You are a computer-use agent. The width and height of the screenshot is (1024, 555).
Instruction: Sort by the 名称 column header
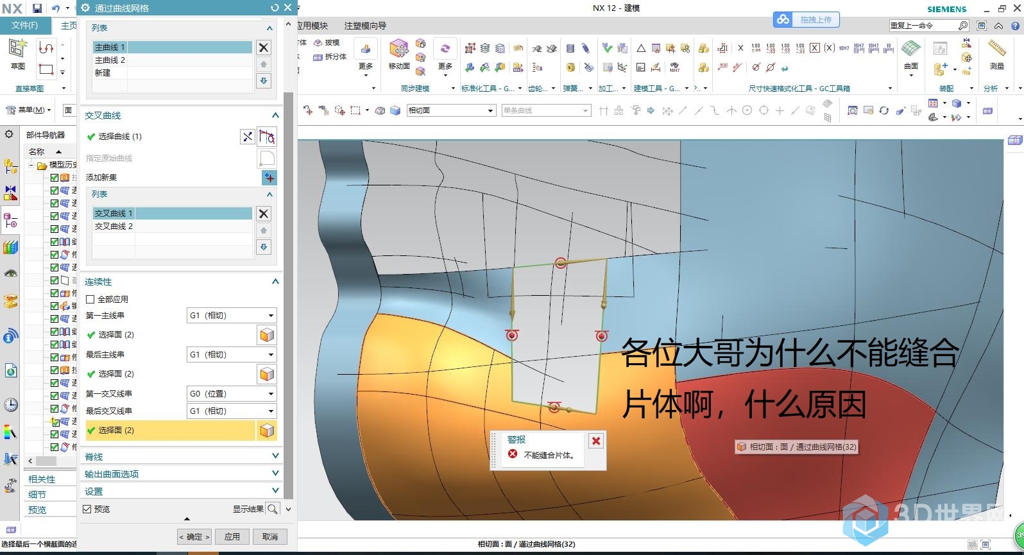pos(37,151)
